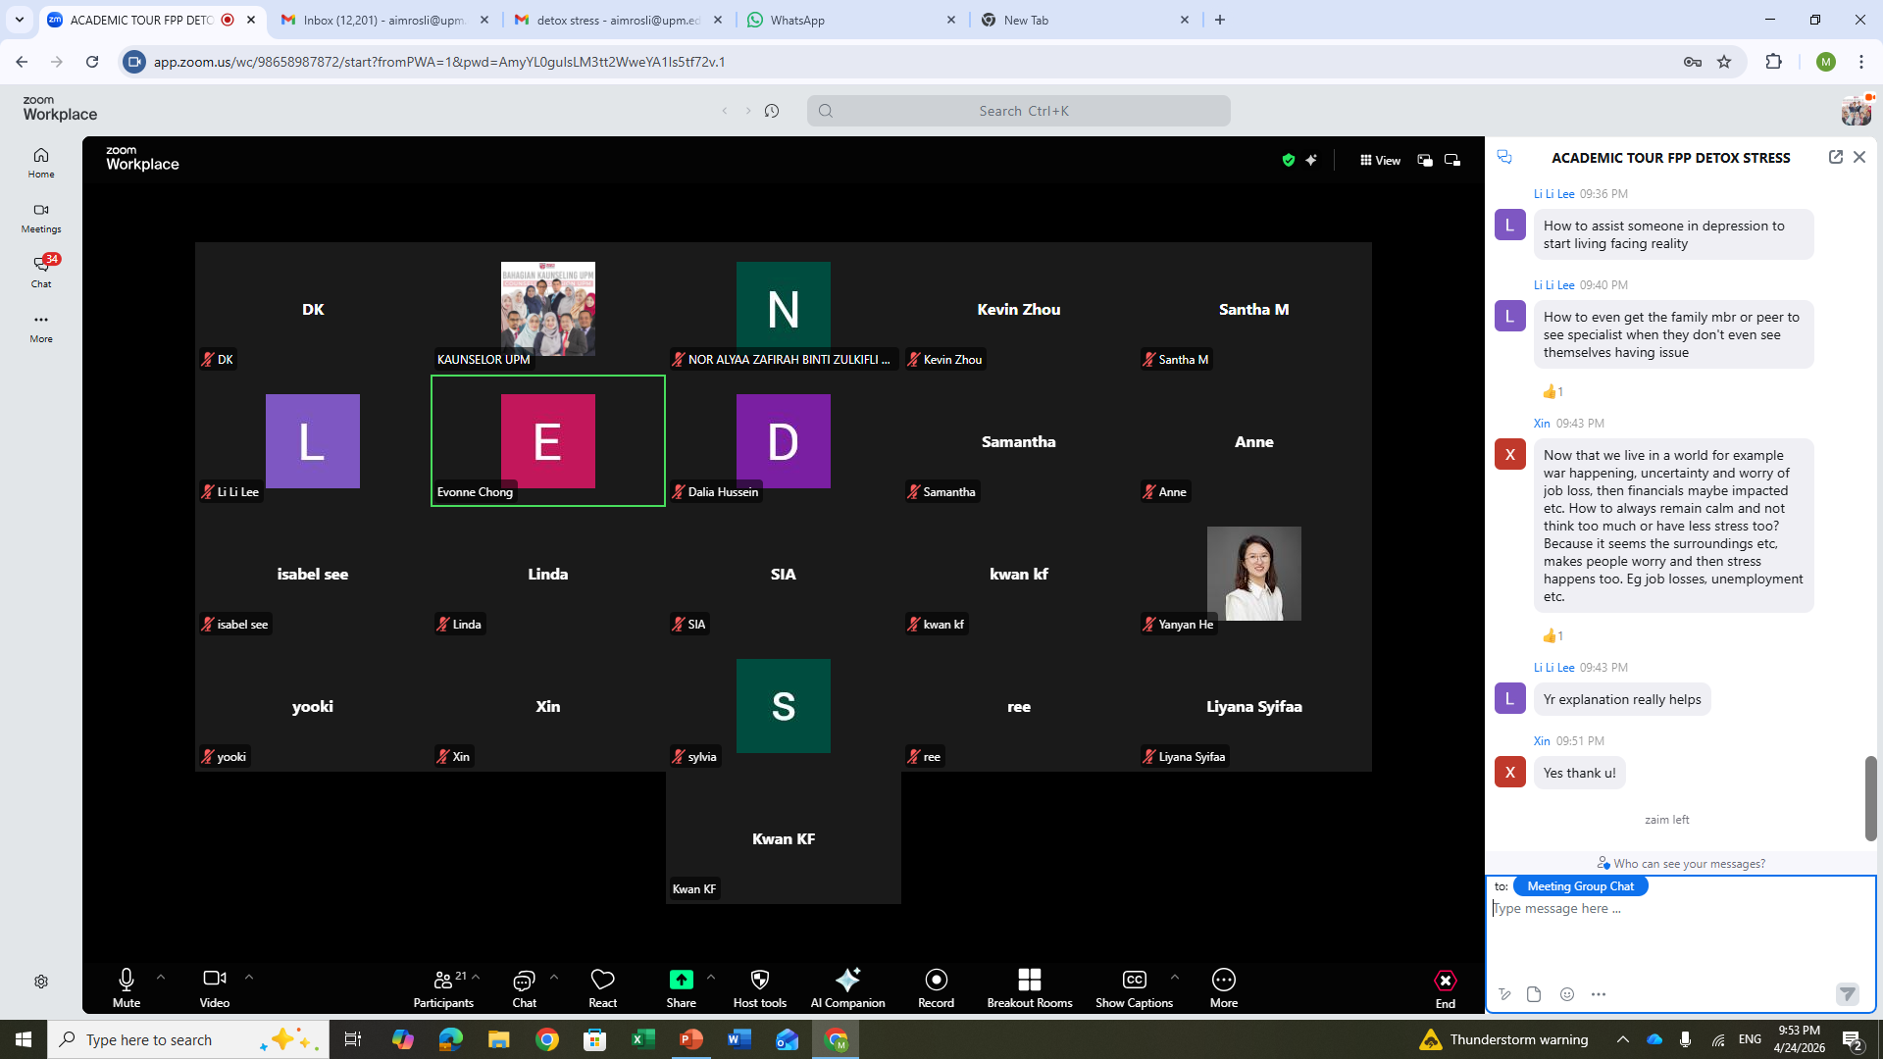Open More in Zoom left sidebar
The height and width of the screenshot is (1059, 1883).
coord(41,328)
